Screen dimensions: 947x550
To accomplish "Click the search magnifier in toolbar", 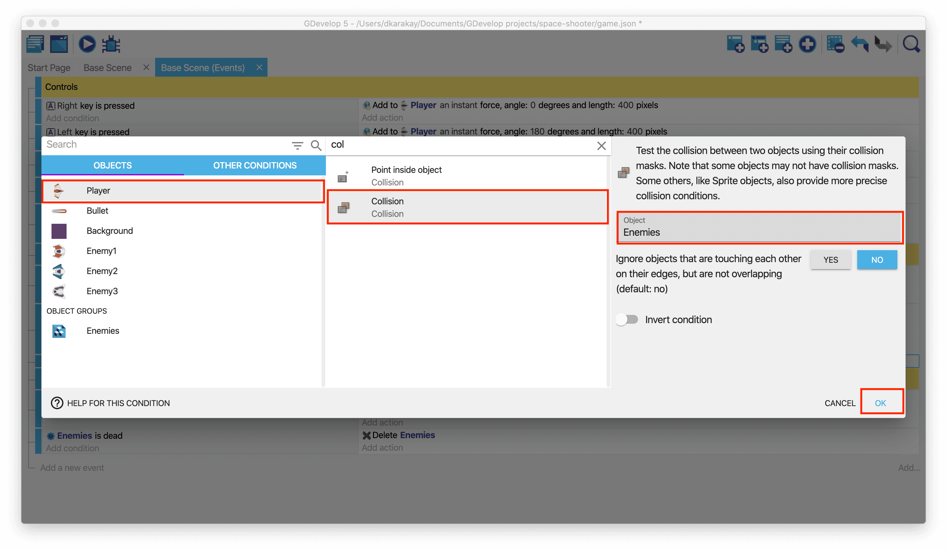I will tap(911, 44).
